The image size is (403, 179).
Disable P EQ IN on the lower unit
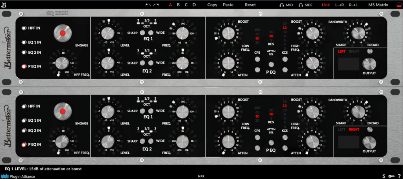(24, 144)
